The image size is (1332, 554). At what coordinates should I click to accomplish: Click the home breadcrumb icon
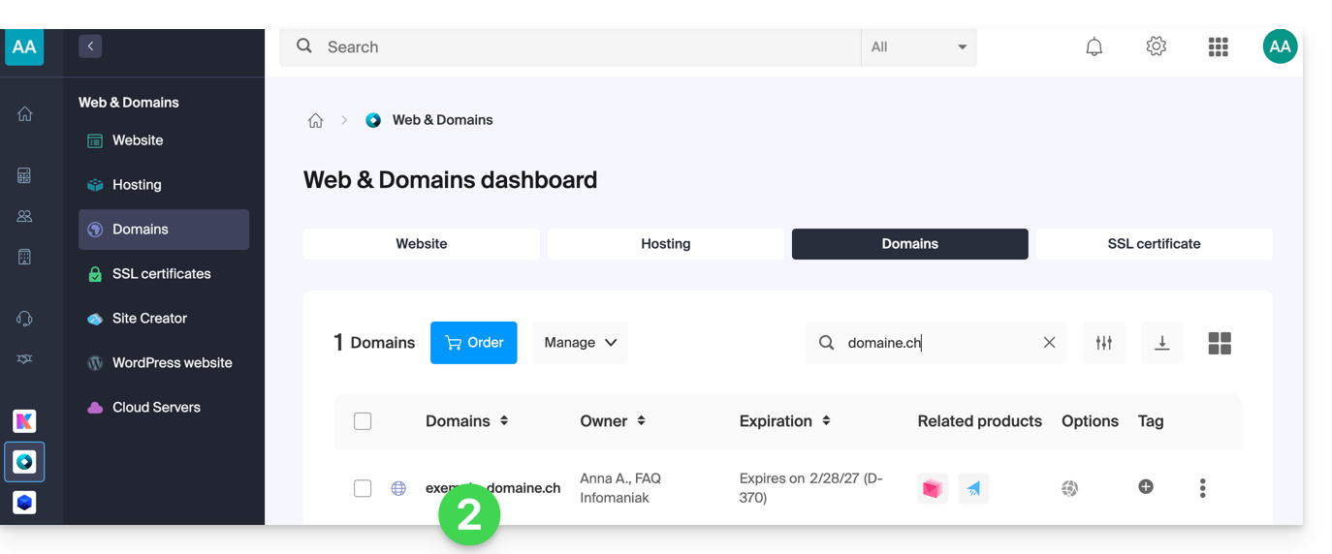coord(315,120)
